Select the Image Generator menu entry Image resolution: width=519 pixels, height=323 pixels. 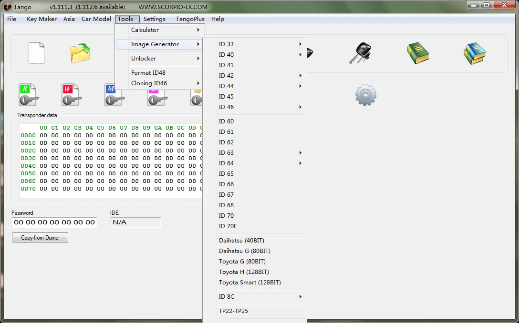[x=160, y=44]
